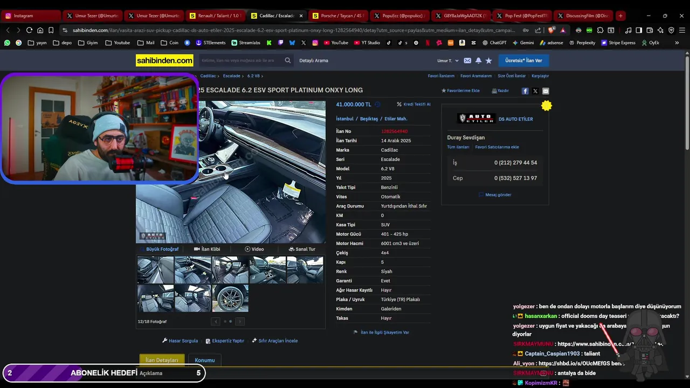Expand the Umur T. account dropdown

point(448,61)
